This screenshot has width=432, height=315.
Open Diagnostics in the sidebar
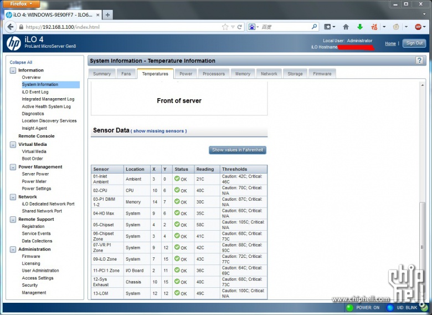[x=33, y=114]
